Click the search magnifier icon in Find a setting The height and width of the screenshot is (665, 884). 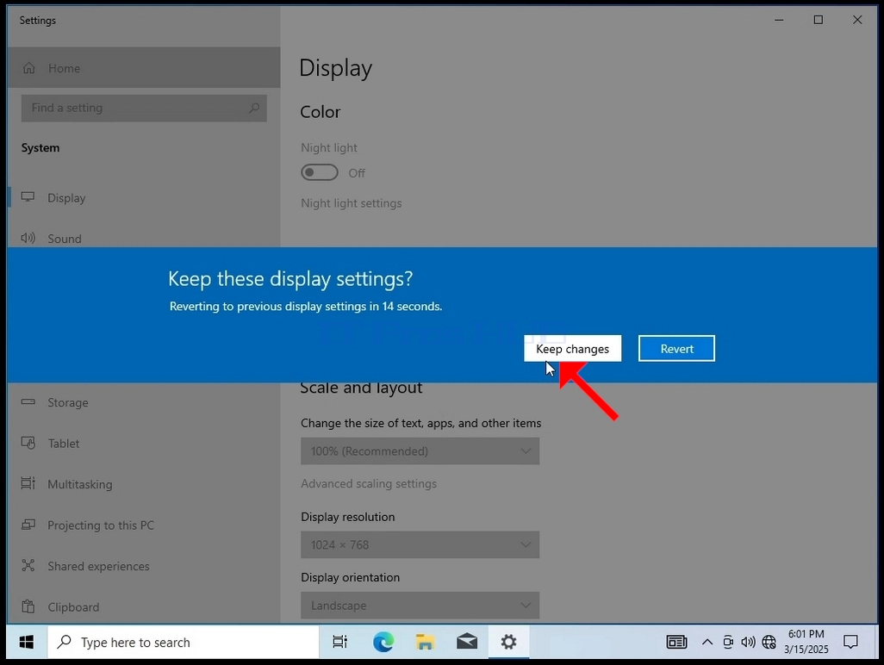[254, 108]
